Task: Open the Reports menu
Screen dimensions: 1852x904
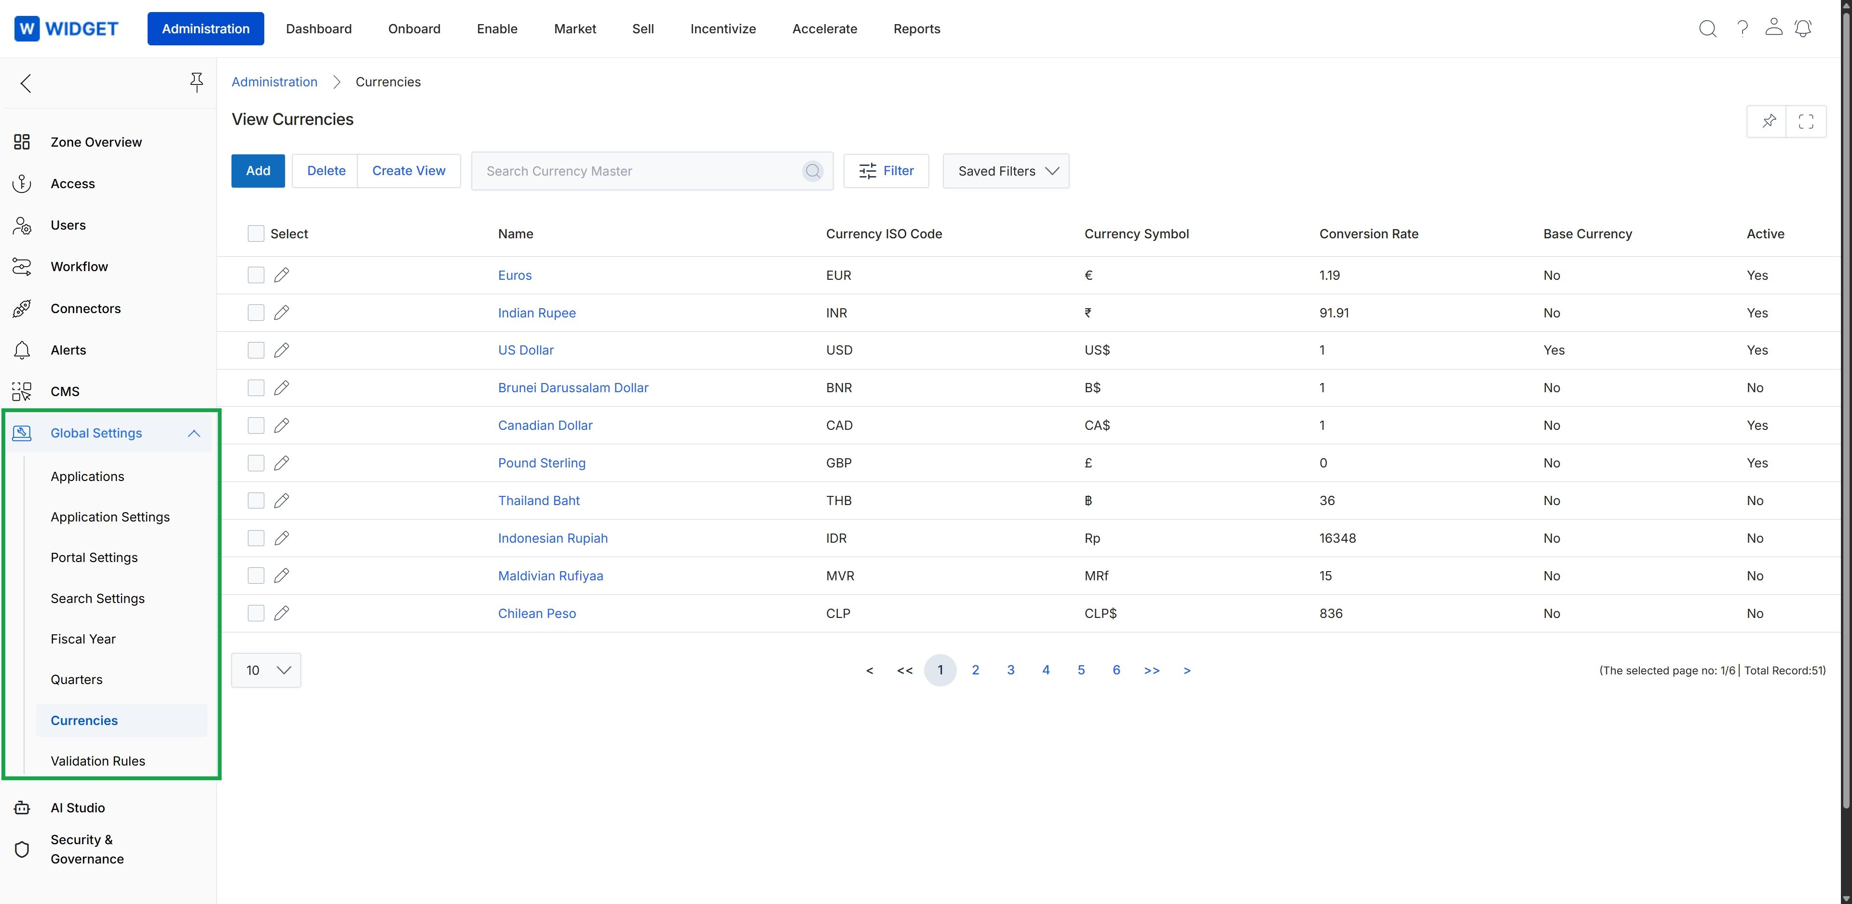Action: (917, 29)
